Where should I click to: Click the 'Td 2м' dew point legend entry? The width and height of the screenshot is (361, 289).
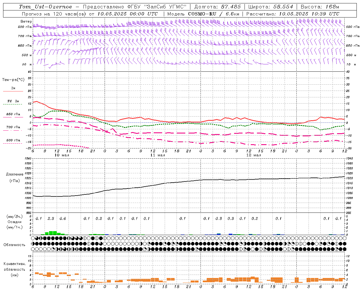(x=13, y=101)
